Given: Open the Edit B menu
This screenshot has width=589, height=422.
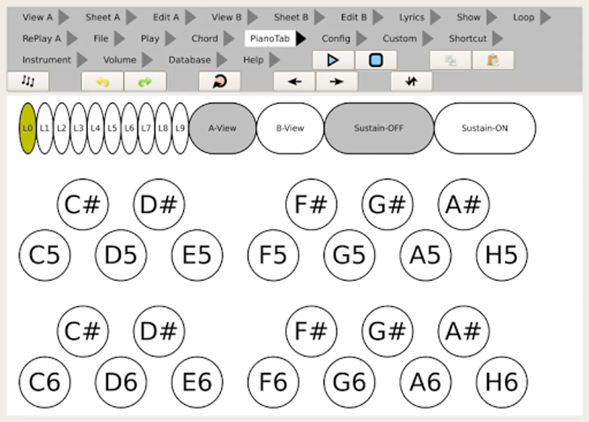Looking at the screenshot, I should [x=354, y=17].
